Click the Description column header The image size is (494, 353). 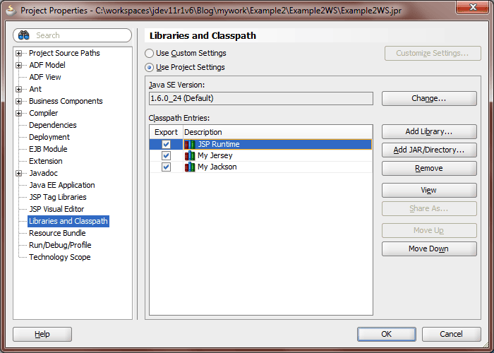[x=277, y=132]
